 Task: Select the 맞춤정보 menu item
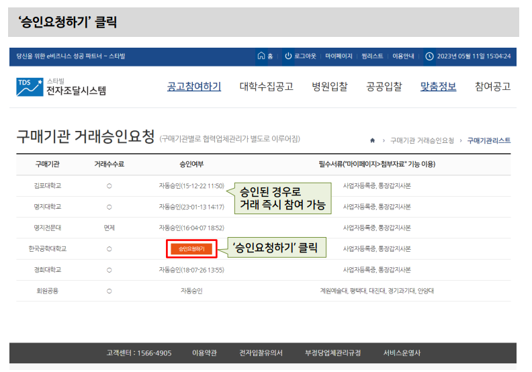438,87
